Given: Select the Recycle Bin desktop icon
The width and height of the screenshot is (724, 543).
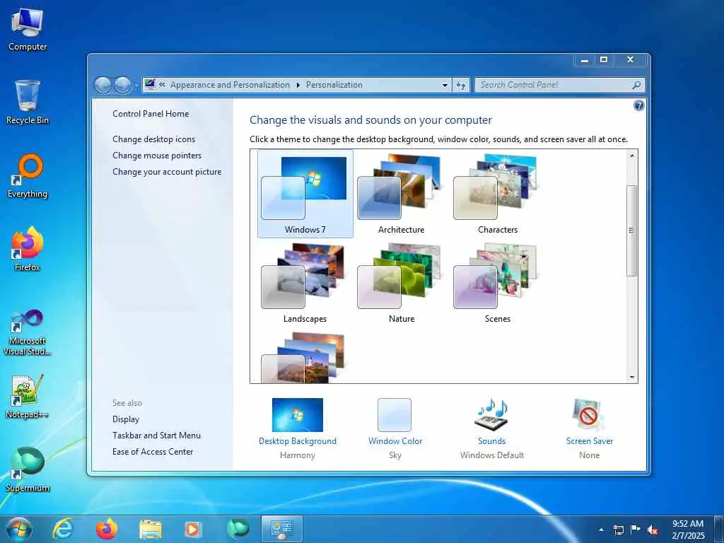Looking at the screenshot, I should (28, 102).
